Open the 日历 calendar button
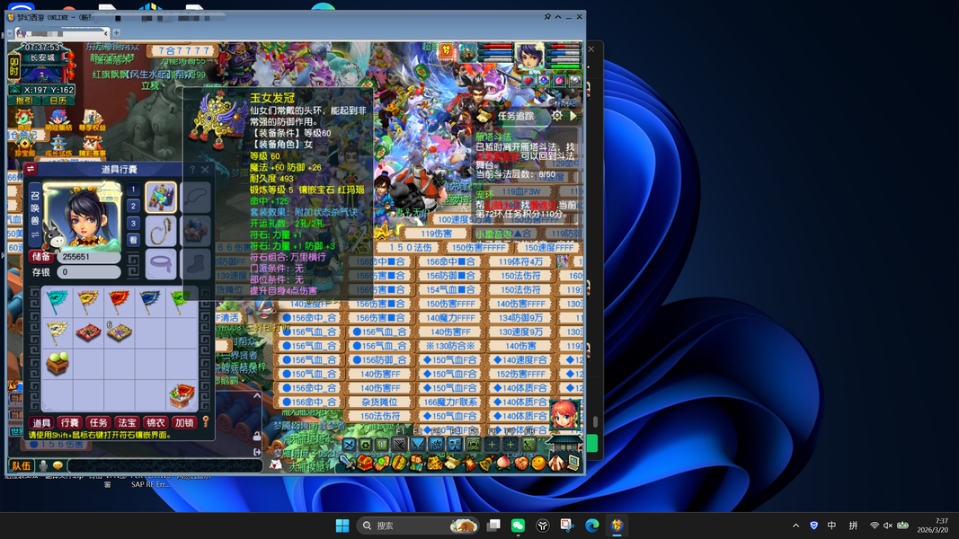 click(x=58, y=101)
